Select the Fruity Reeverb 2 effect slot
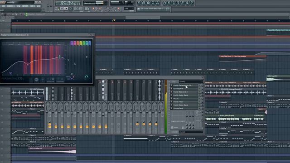Screen dimensions: 290x163 [185, 92]
